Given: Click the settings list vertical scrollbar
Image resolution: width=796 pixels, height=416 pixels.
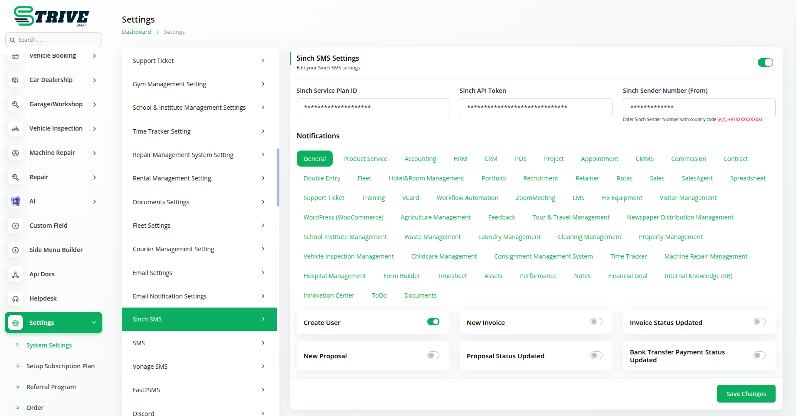Looking at the screenshot, I should pyautogui.click(x=278, y=178).
